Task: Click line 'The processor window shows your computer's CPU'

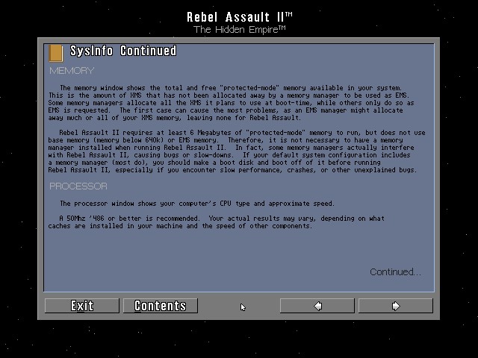Action: 197,204
